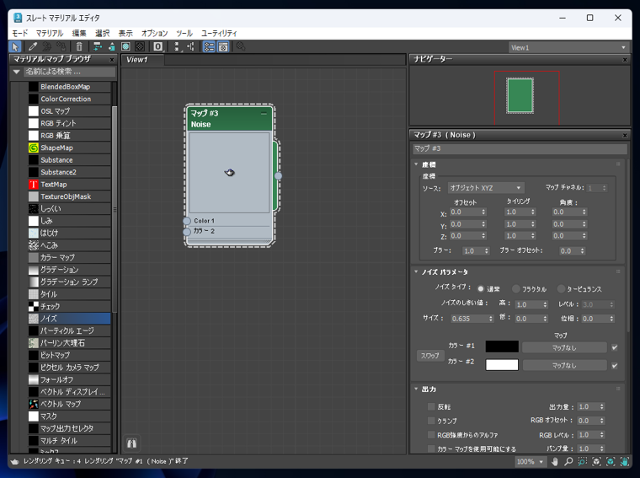The height and width of the screenshot is (478, 640).
Task: Adjust the blur value spinner arrows
Action: click(487, 251)
